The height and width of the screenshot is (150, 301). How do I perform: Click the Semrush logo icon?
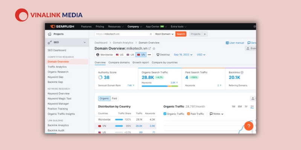tap(53, 26)
